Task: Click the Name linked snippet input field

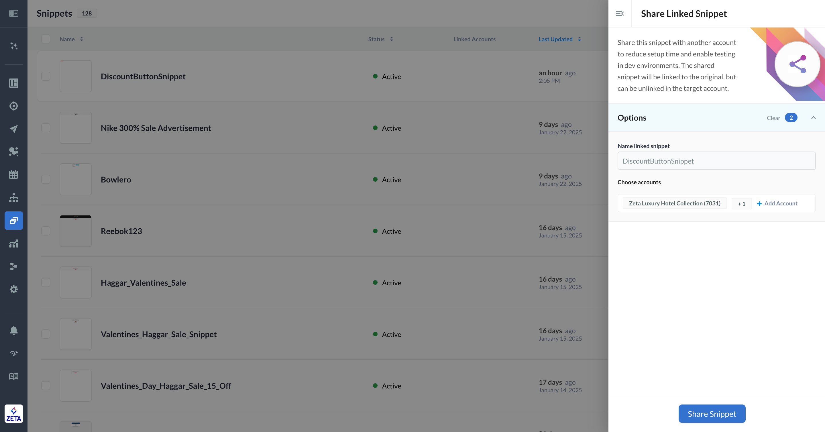Action: (716, 161)
